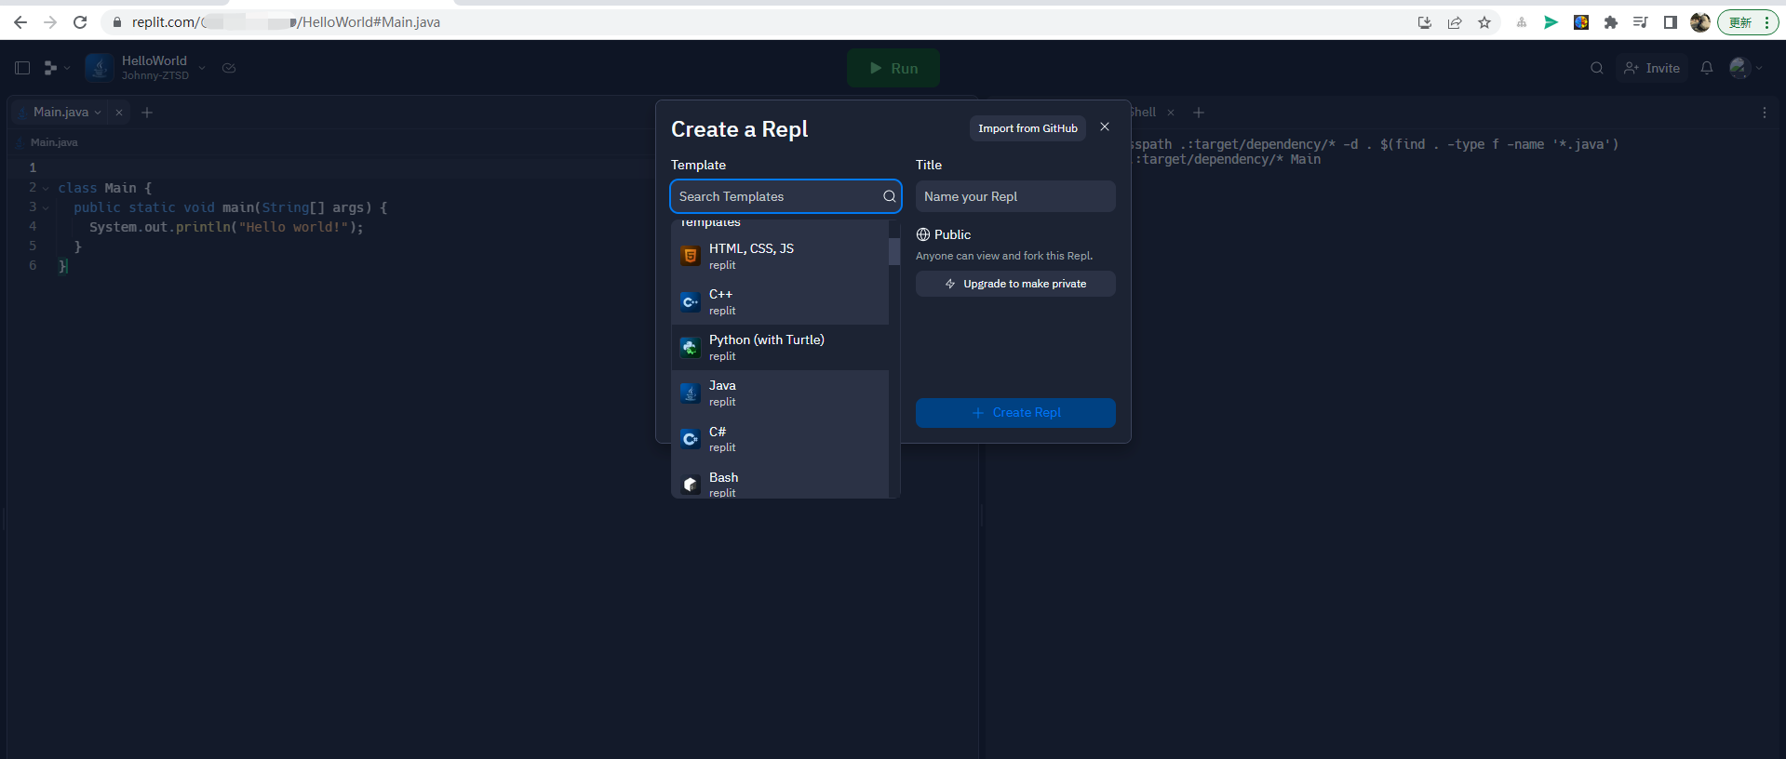Expand the Main.java tab dropdown arrow
This screenshot has height=759, width=1786.
coord(98,113)
